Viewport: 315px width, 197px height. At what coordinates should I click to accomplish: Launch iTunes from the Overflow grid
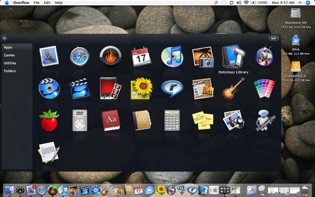point(172,57)
